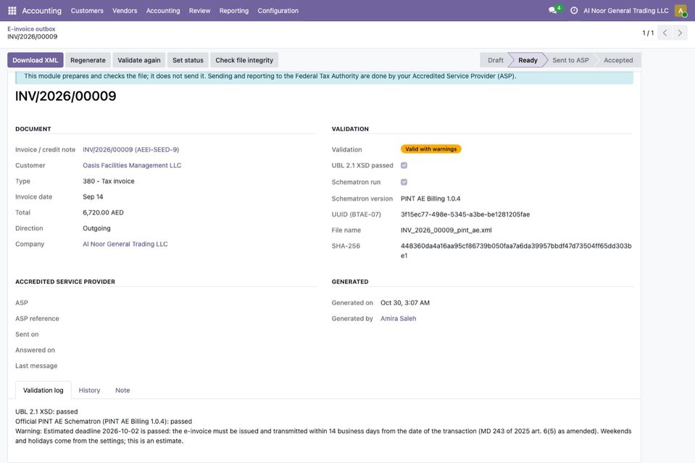
Task: Click the Generated on value Oct 30, 3:07 AM
Action: 404,303
